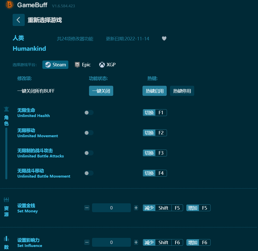Favorite Humankind with the heart icon
This screenshot has height=251, width=258.
(164, 39)
